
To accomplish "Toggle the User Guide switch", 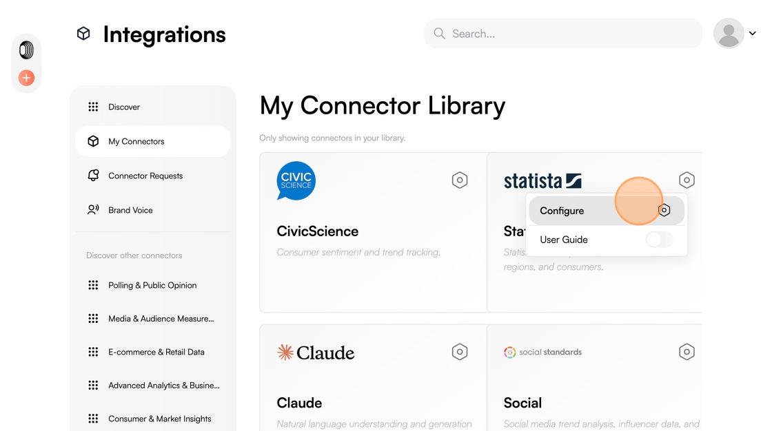I will click(659, 240).
